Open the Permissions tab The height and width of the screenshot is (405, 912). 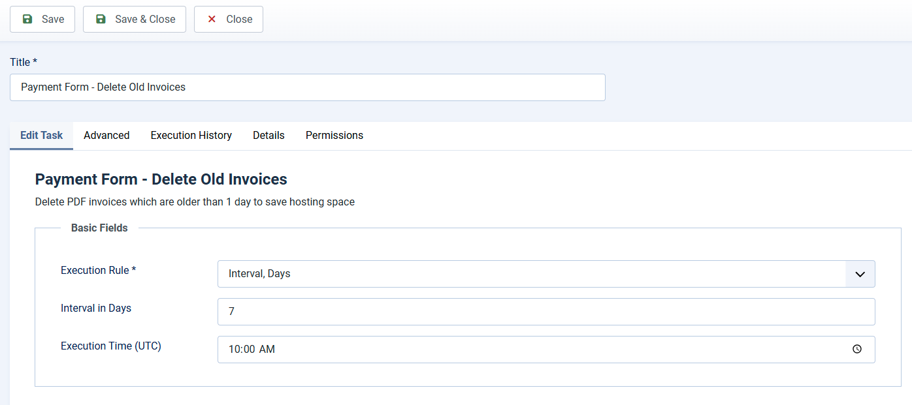click(334, 136)
